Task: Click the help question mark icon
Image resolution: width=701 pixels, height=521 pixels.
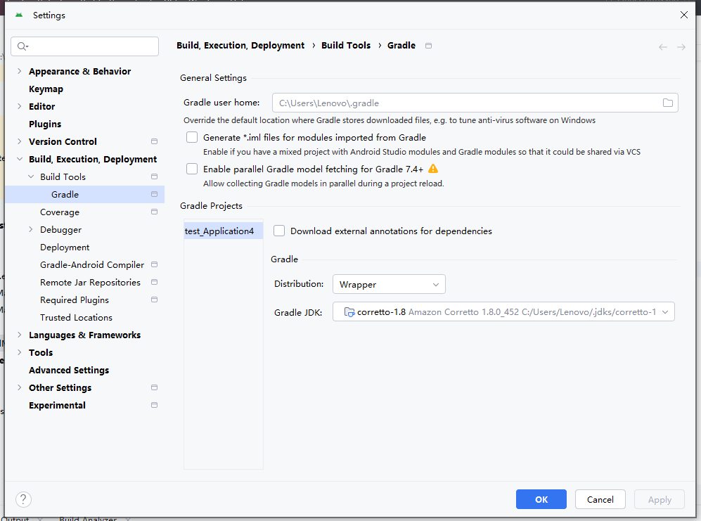Action: pyautogui.click(x=23, y=499)
